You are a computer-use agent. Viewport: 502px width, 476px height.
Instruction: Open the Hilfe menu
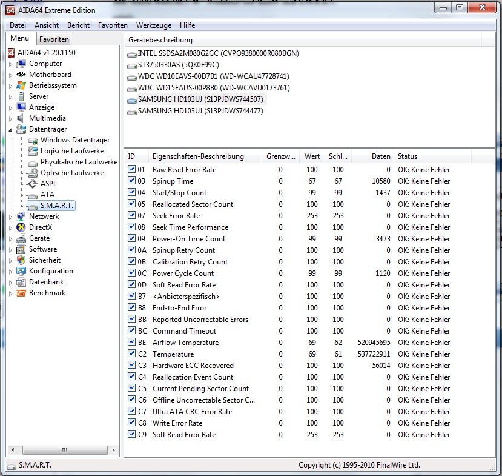point(187,25)
